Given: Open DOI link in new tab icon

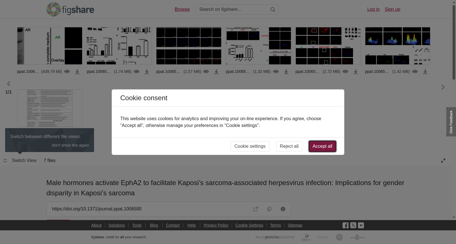Looking at the screenshot, I should pos(256,209).
